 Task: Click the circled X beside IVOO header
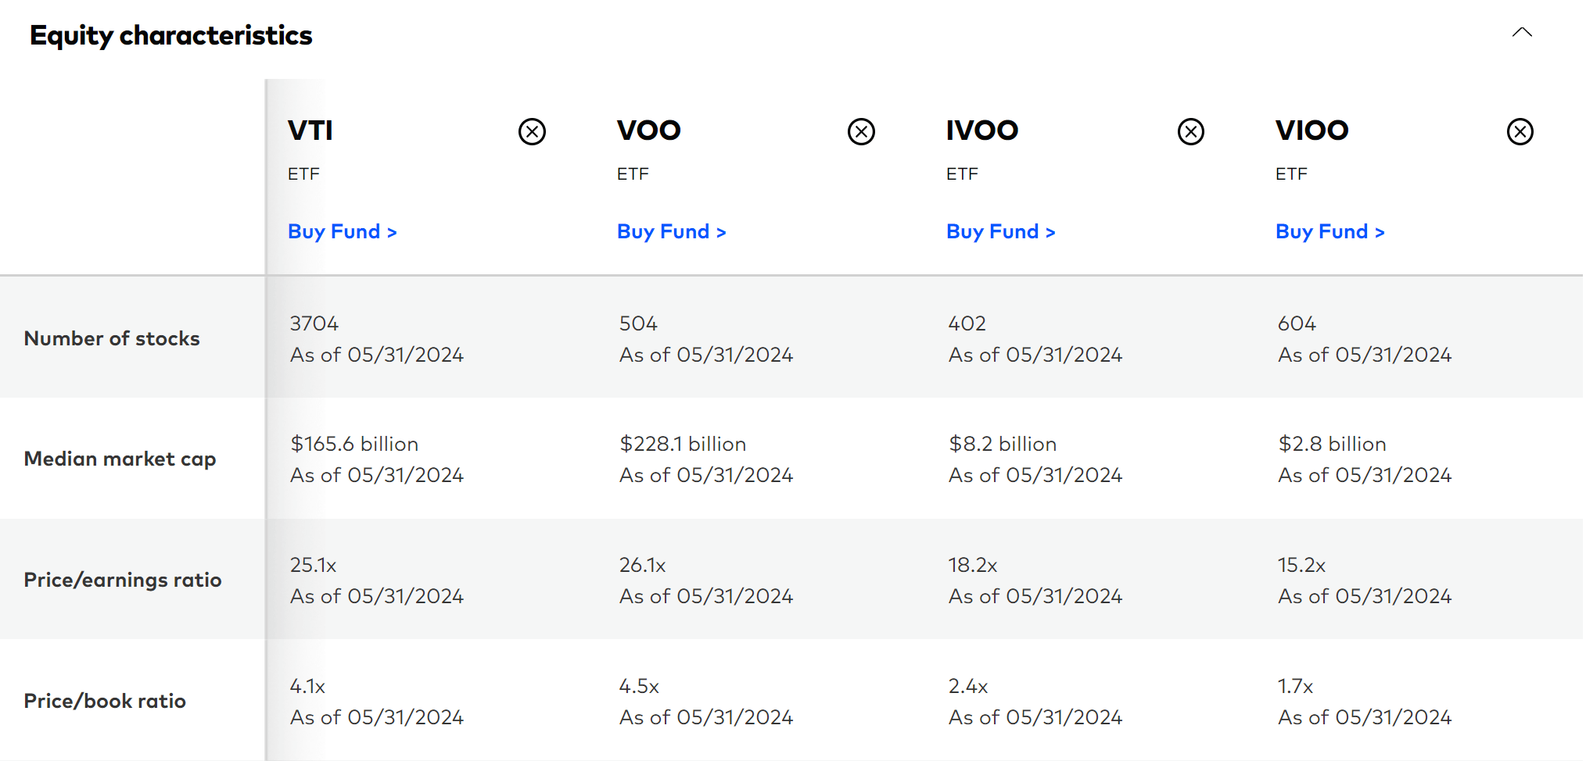pyautogui.click(x=1190, y=131)
